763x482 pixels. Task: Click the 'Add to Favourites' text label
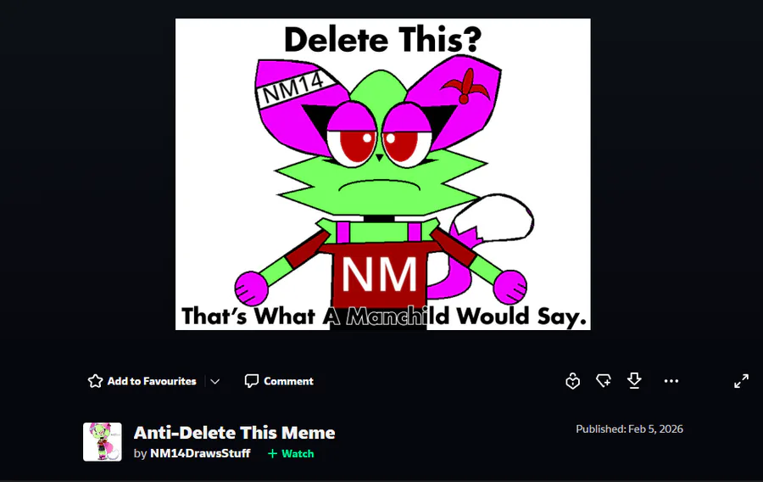[152, 381]
